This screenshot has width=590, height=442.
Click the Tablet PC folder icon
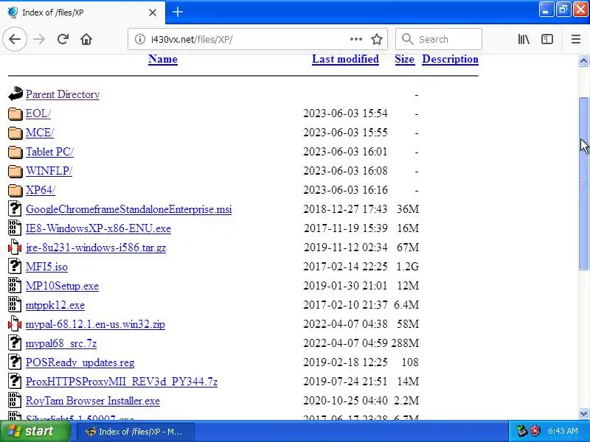(15, 152)
